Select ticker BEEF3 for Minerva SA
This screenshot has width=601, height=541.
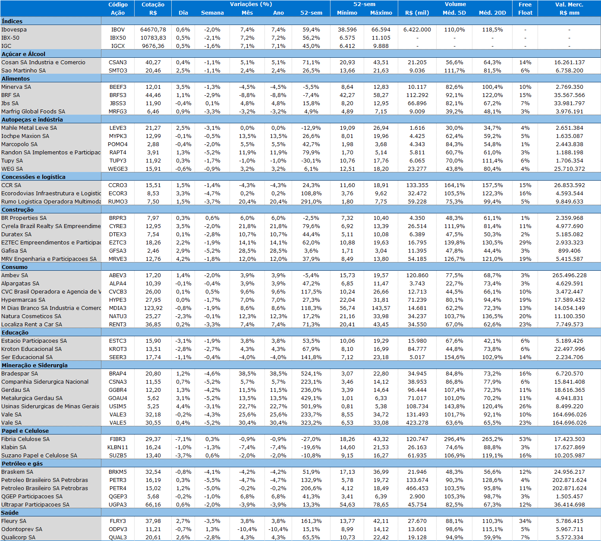click(118, 87)
